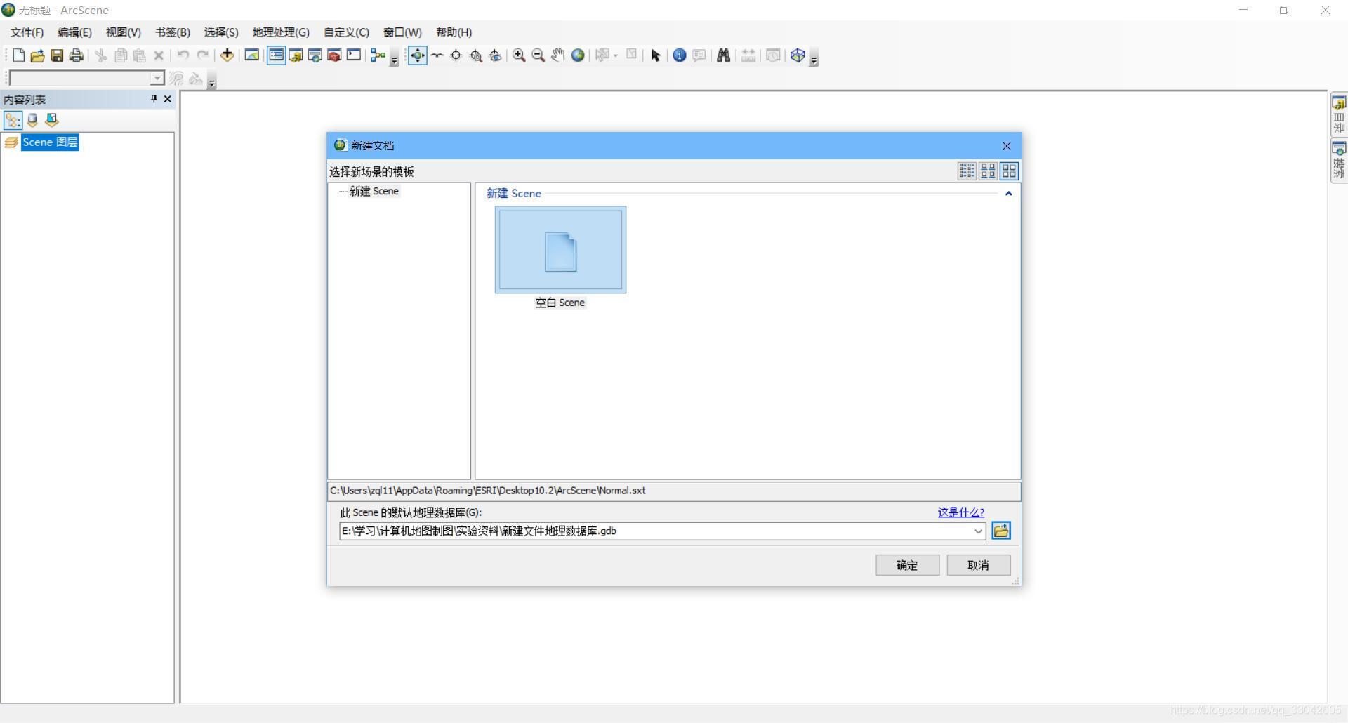
Task: Select the Identify info tool
Action: [680, 55]
